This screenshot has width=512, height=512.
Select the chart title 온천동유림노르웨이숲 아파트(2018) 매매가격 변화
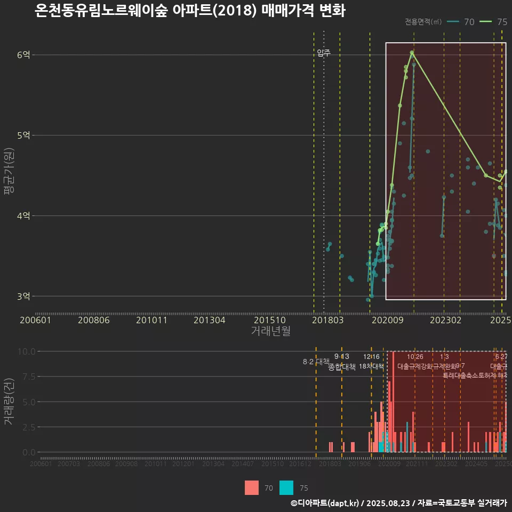[190, 10]
